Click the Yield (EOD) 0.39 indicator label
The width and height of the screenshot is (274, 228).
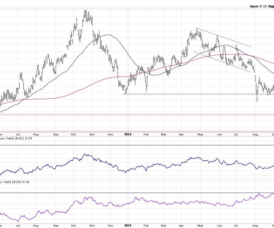pyautogui.click(x=15, y=138)
